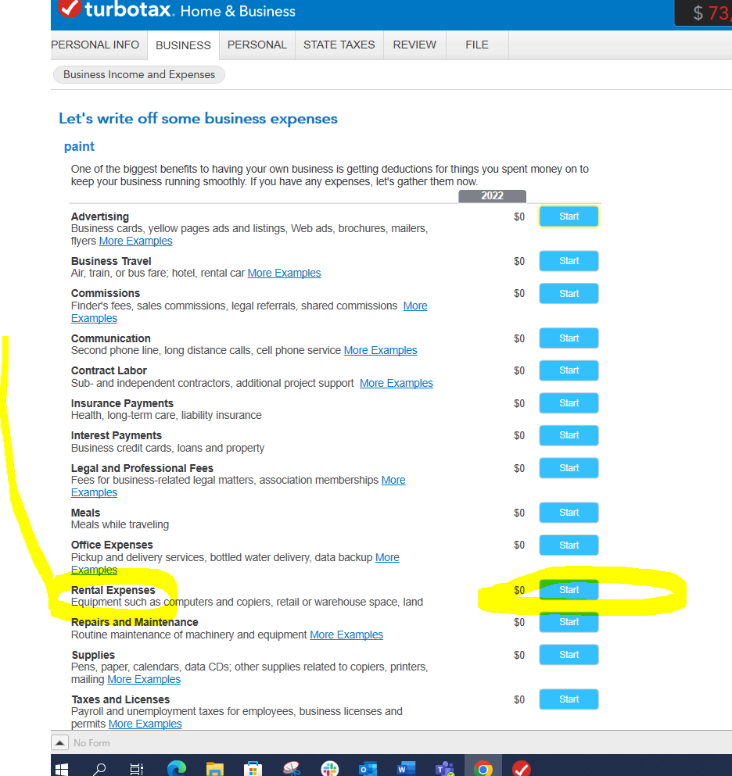Open More Examples for Business Travel
The width and height of the screenshot is (732, 776).
tap(285, 274)
